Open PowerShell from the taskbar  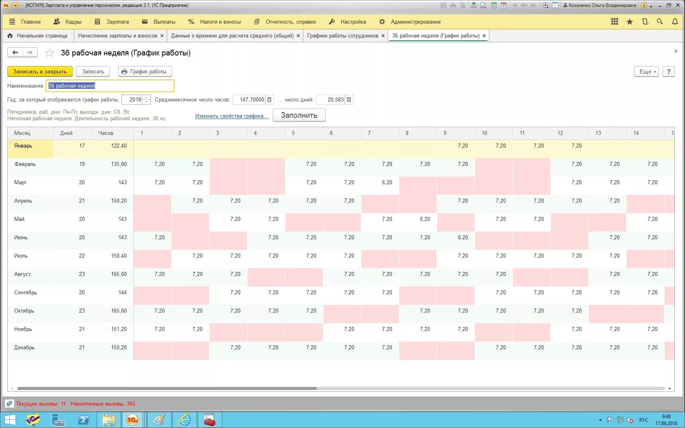pos(84,420)
